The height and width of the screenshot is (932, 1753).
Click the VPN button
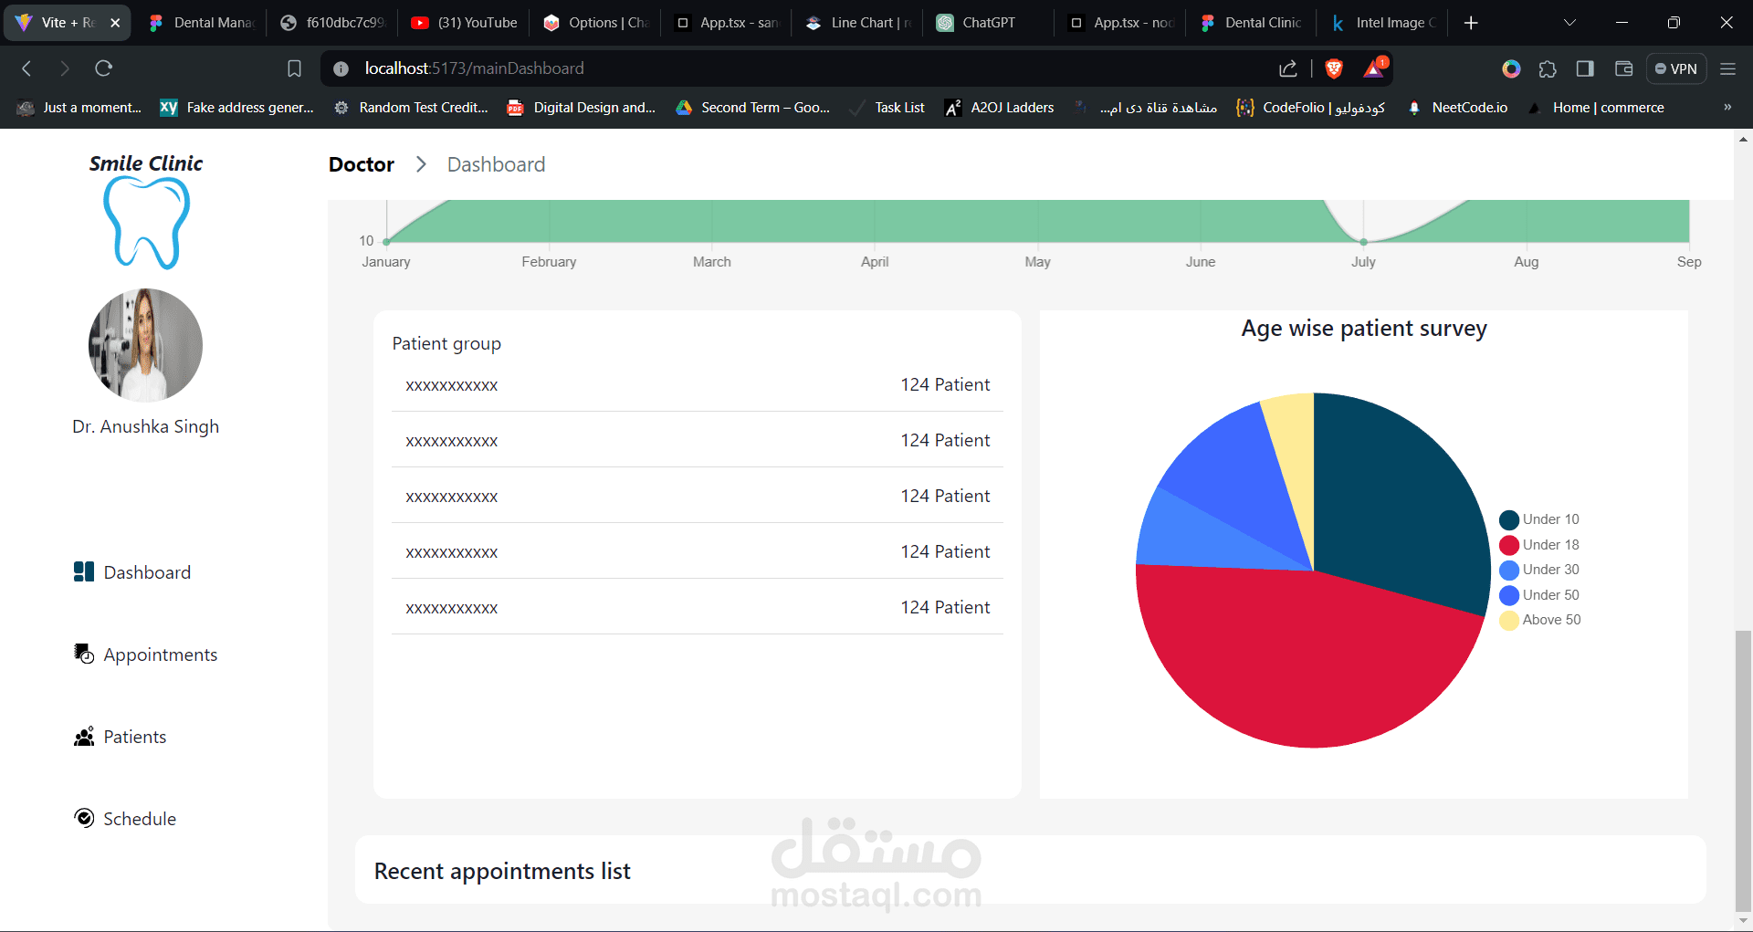click(1676, 68)
